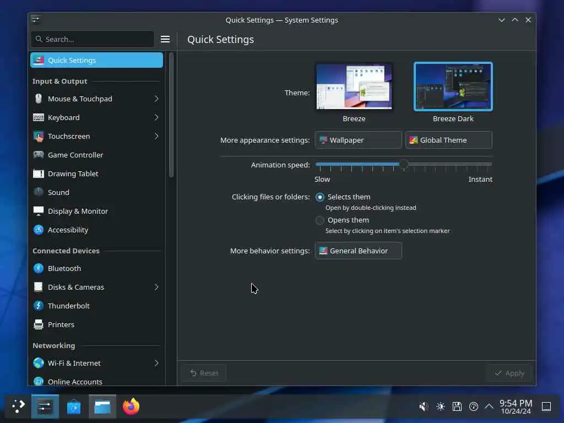The image size is (564, 423).
Task: Click the Sound speaker icon in sidebar
Action: pyautogui.click(x=39, y=192)
